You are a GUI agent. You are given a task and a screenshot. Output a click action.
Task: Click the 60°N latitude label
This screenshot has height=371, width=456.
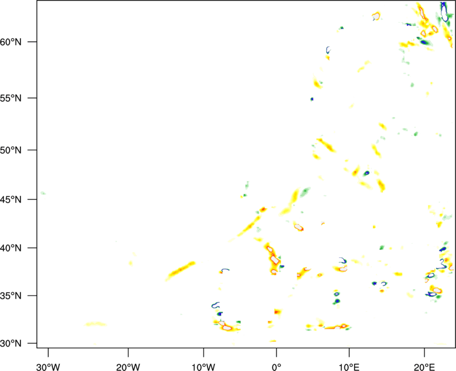pos(11,42)
